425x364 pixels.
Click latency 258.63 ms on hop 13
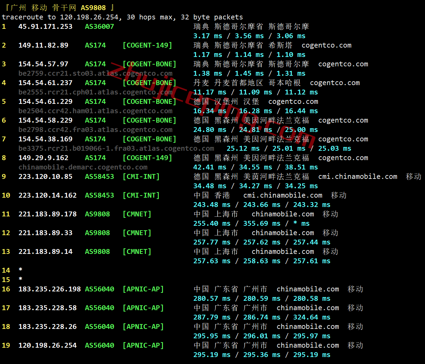pos(262,261)
